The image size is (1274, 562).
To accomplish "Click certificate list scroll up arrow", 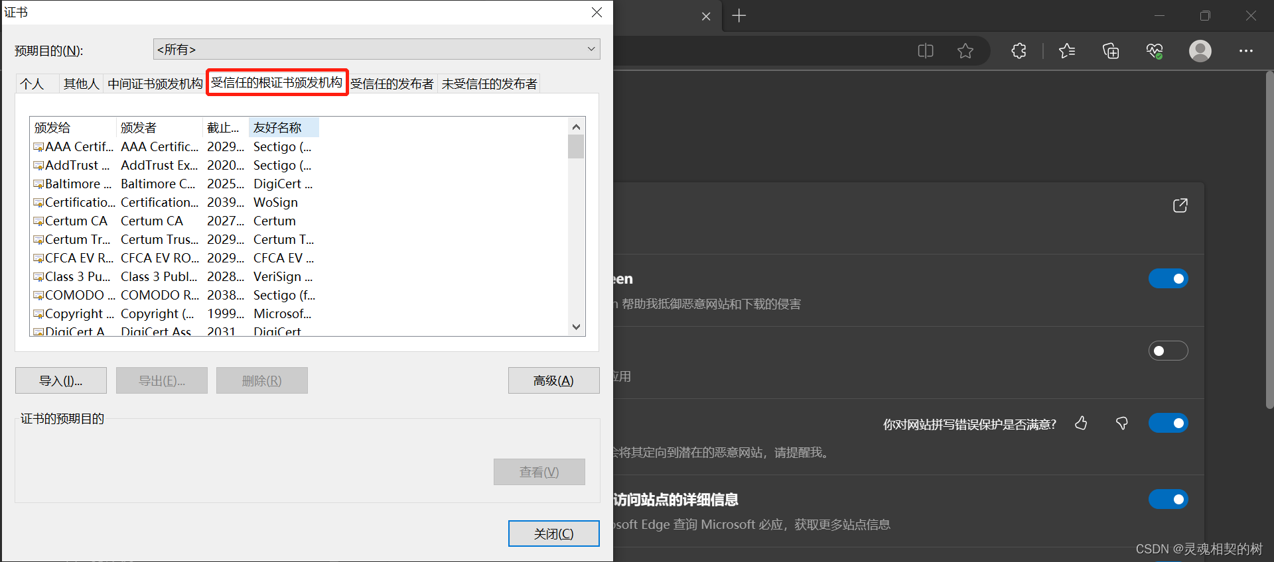I will coord(576,127).
